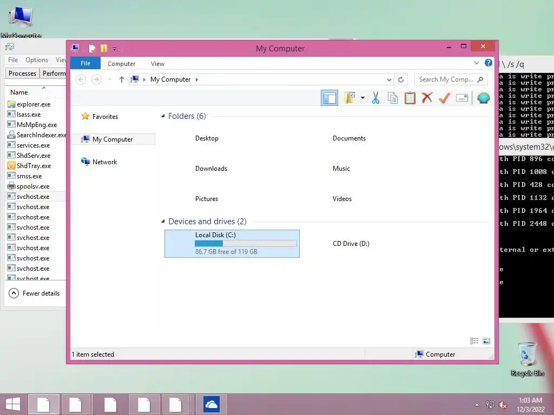Go up one level with Up arrow

(122, 79)
